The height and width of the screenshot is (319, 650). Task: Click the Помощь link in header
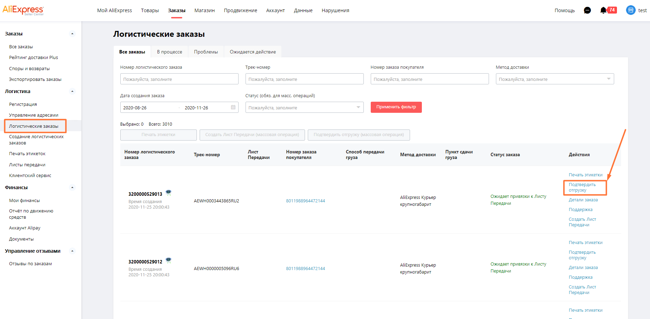point(564,10)
